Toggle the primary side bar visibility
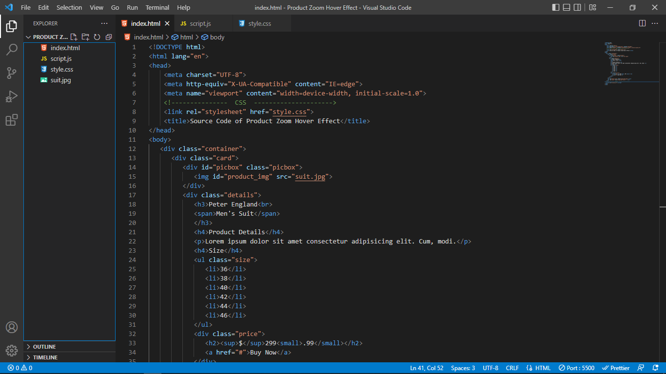 556,7
